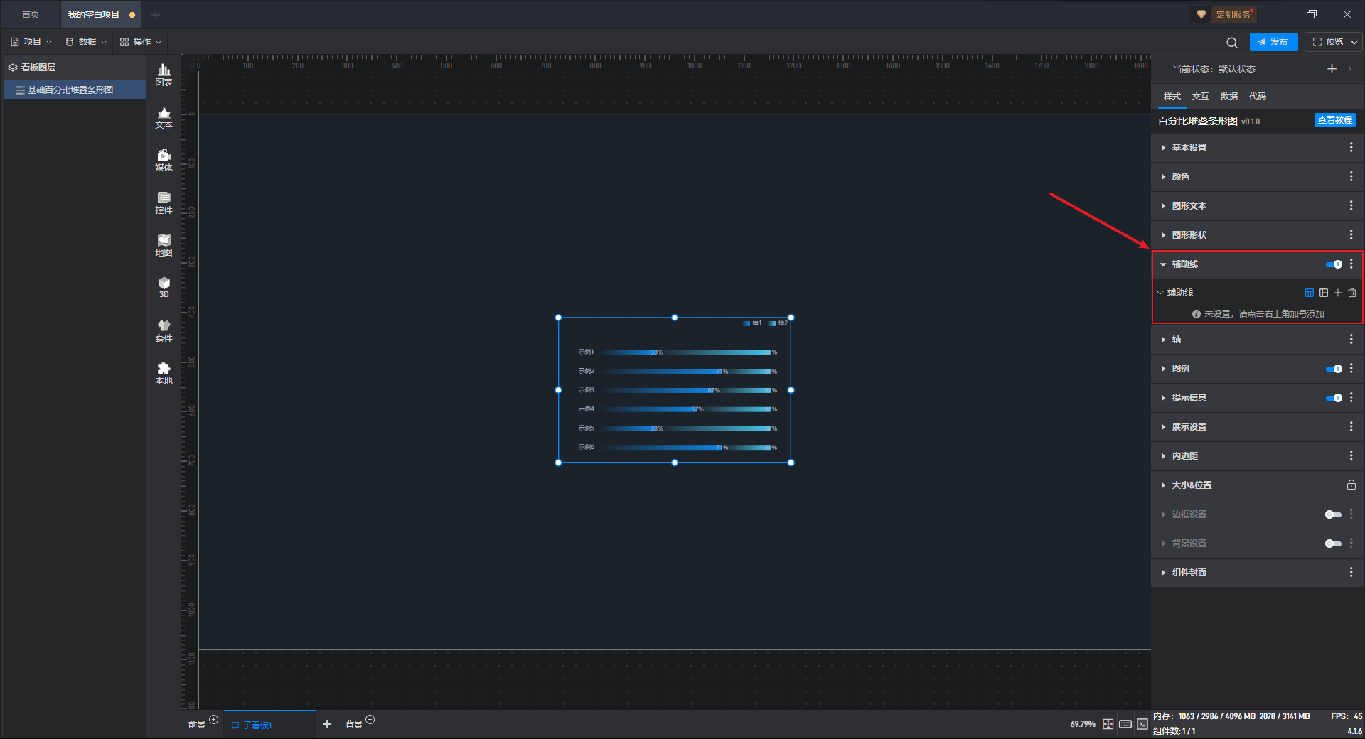Switch to the 代码 code tab
This screenshot has width=1365, height=739.
(1257, 97)
